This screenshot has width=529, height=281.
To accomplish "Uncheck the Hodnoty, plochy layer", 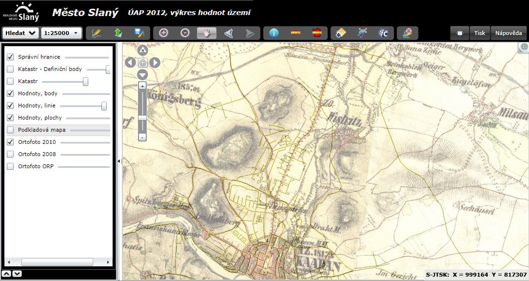I will click(x=10, y=118).
